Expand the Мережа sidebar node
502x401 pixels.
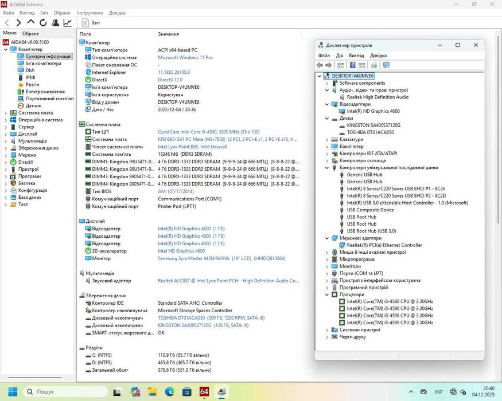5,155
